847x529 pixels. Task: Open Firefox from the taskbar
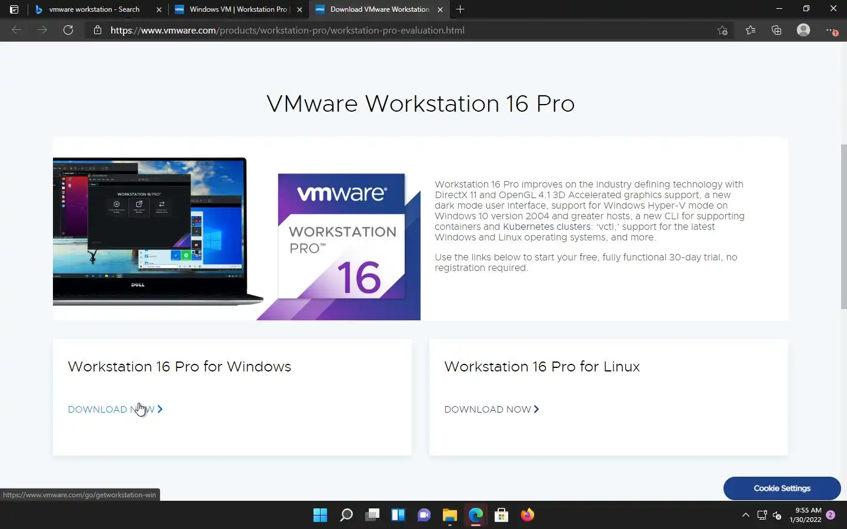528,515
